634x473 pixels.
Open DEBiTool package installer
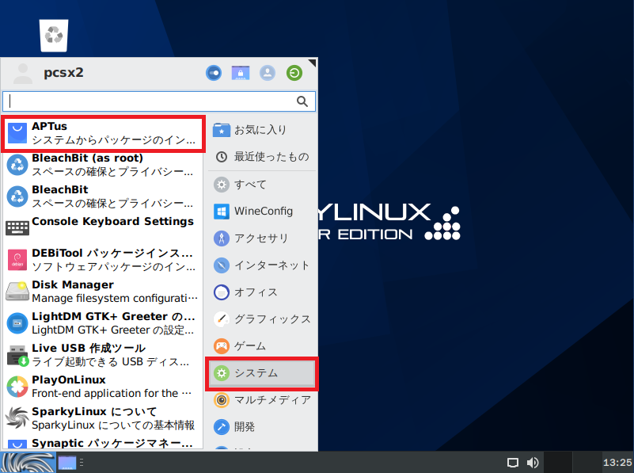pyautogui.click(x=103, y=260)
